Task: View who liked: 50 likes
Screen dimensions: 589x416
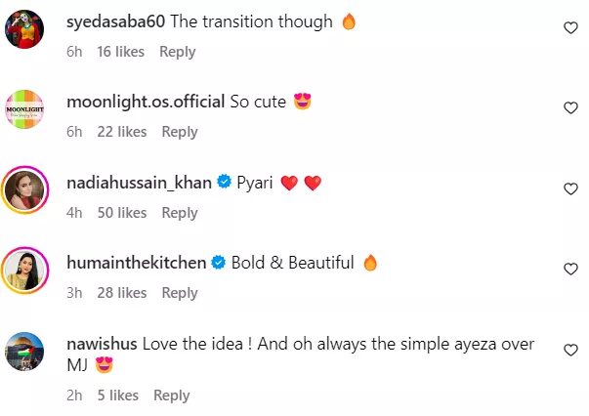Action: (x=122, y=213)
